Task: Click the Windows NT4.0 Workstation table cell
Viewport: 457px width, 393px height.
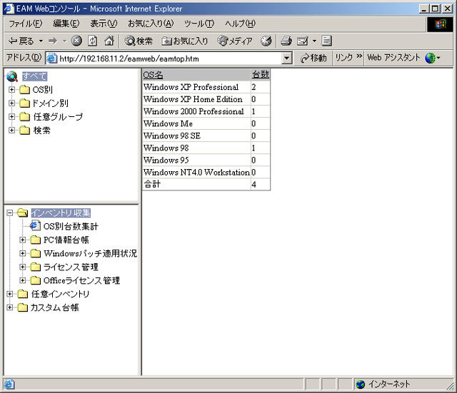Action: 196,173
